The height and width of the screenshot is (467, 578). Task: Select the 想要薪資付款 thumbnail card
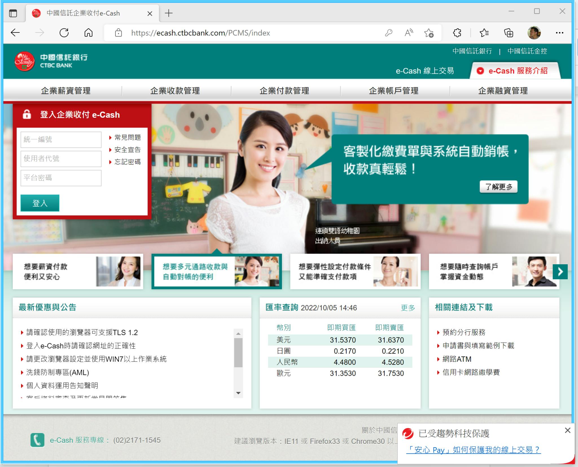pos(78,271)
